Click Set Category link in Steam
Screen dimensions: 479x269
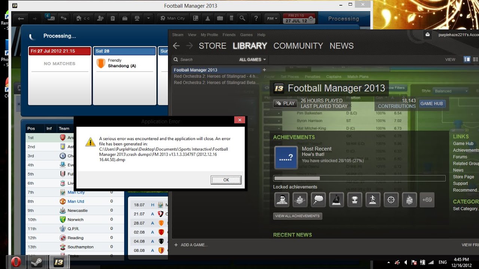466,209
